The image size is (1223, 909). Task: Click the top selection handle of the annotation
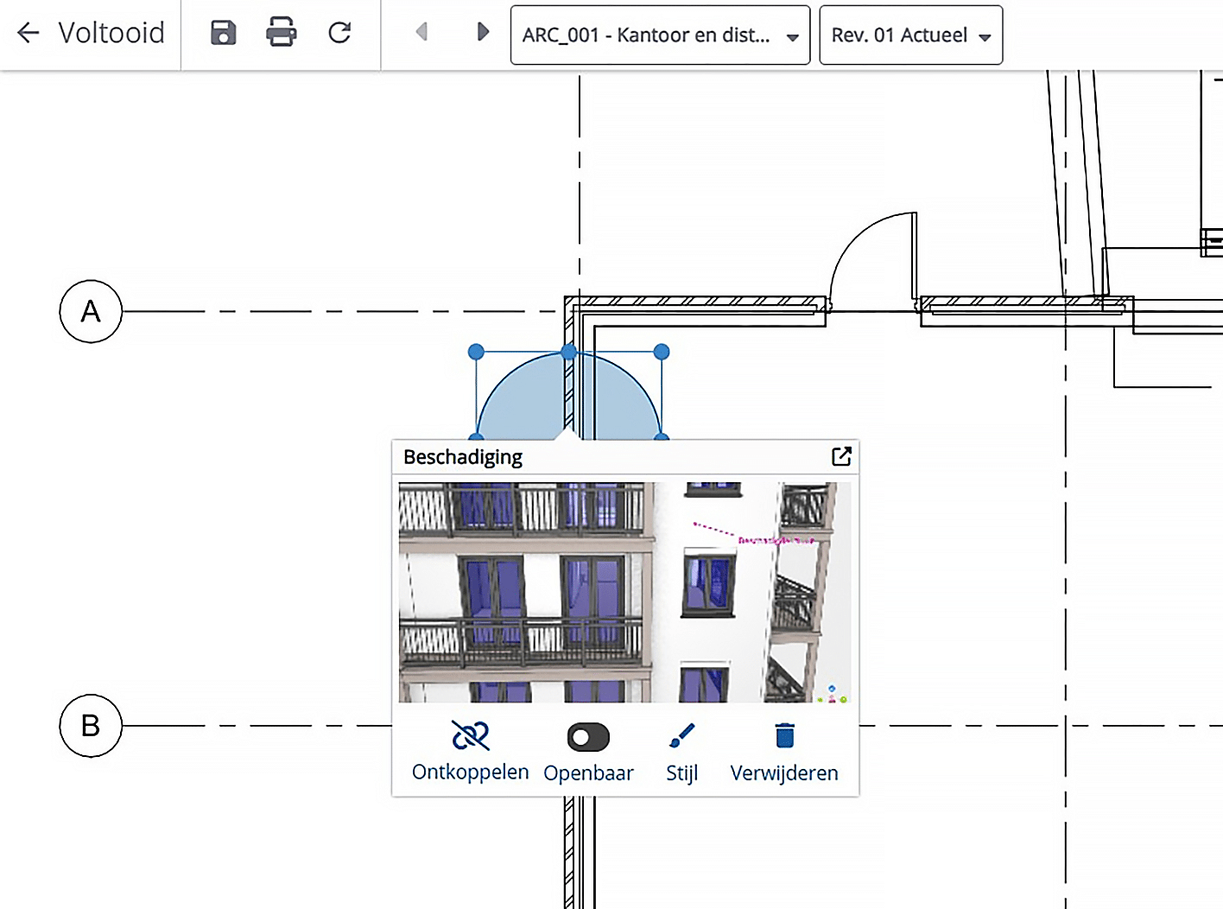568,352
